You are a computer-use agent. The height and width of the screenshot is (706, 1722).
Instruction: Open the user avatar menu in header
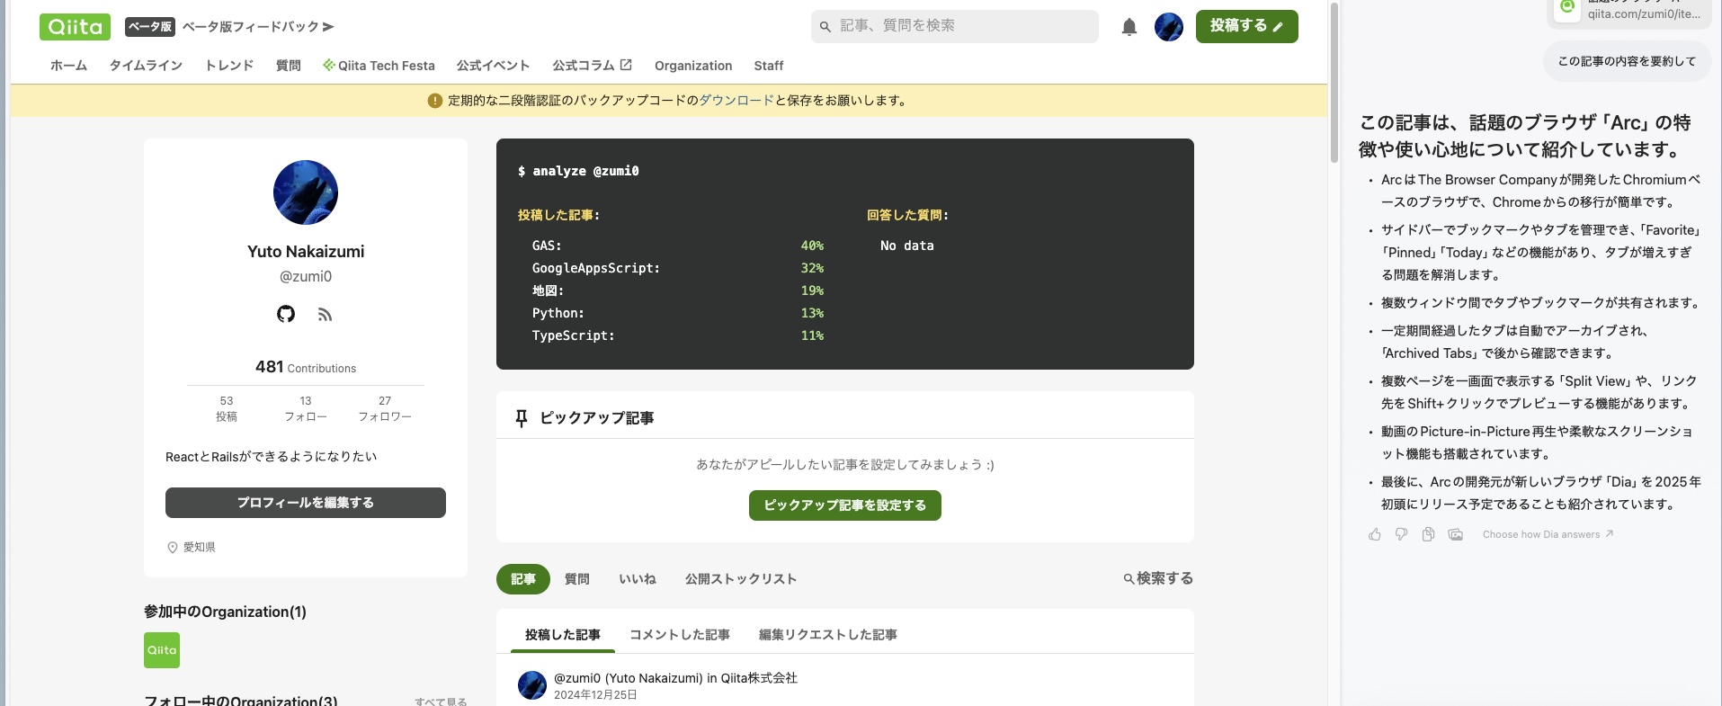[1168, 27]
